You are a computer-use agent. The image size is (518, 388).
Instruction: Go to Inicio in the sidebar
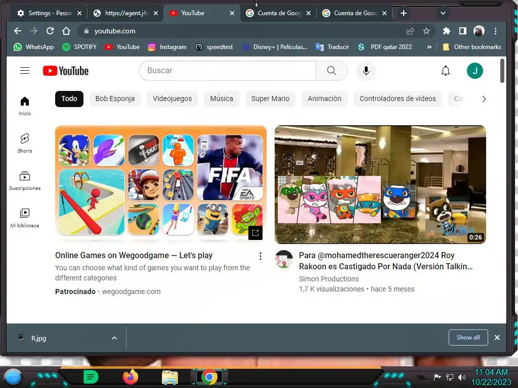pyautogui.click(x=25, y=106)
